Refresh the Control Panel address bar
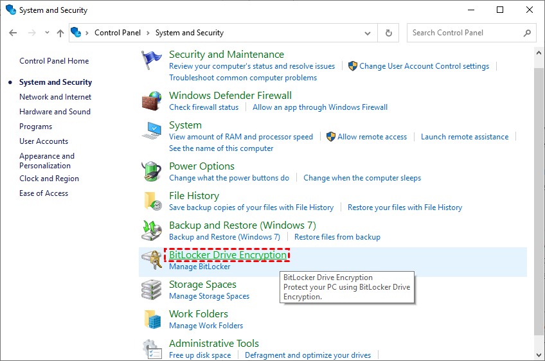This screenshot has width=545, height=361. [x=388, y=33]
